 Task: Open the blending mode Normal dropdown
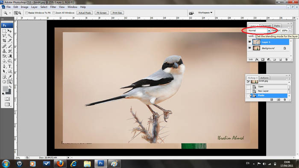point(259,30)
